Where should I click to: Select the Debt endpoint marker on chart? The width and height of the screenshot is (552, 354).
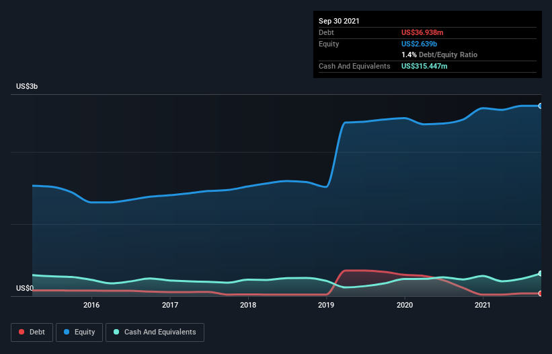pos(541,293)
